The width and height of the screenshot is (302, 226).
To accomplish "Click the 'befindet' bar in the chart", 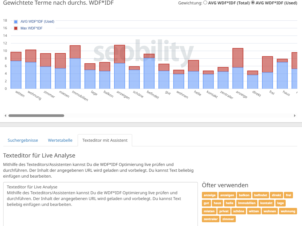I will click(149, 71).
